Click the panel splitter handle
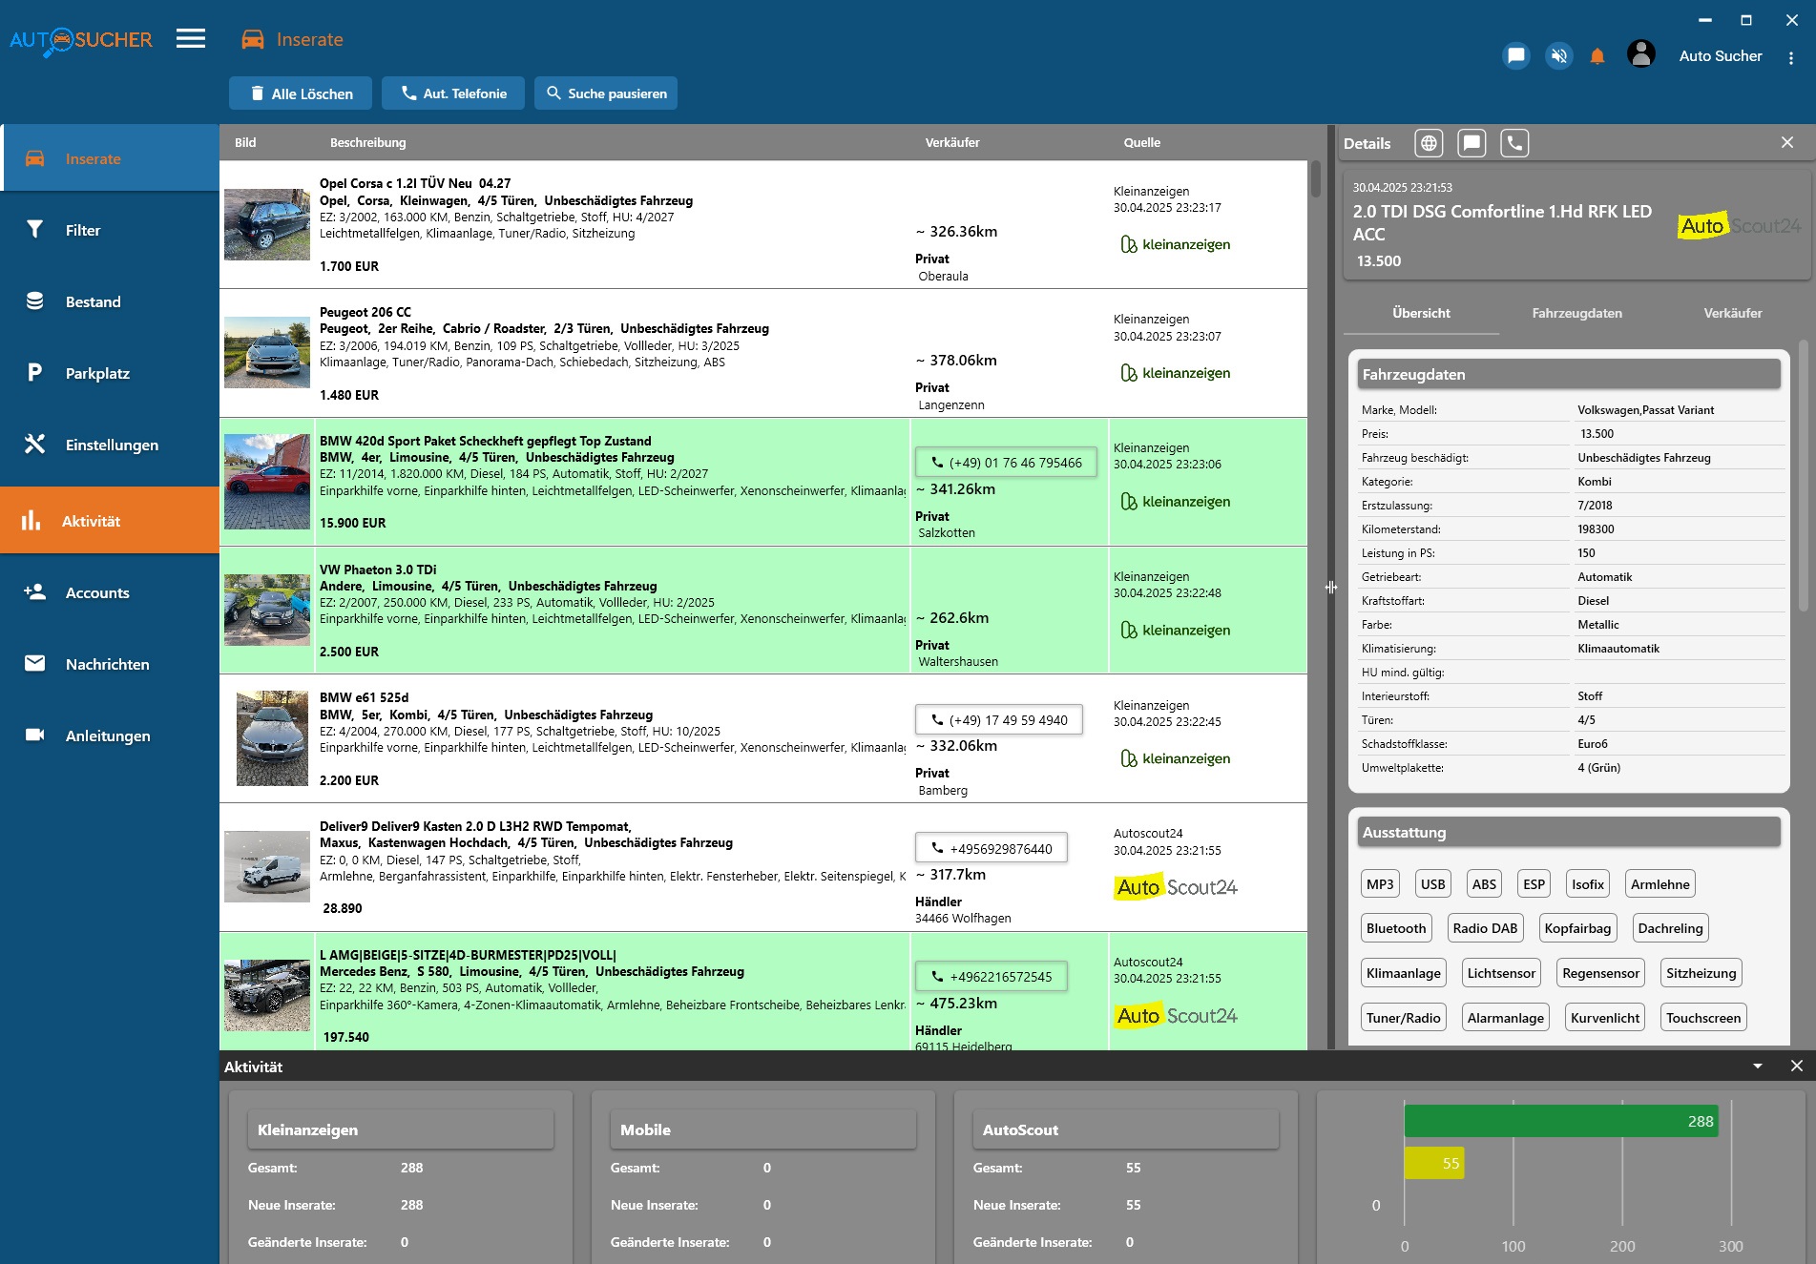1816x1264 pixels. 1330,588
